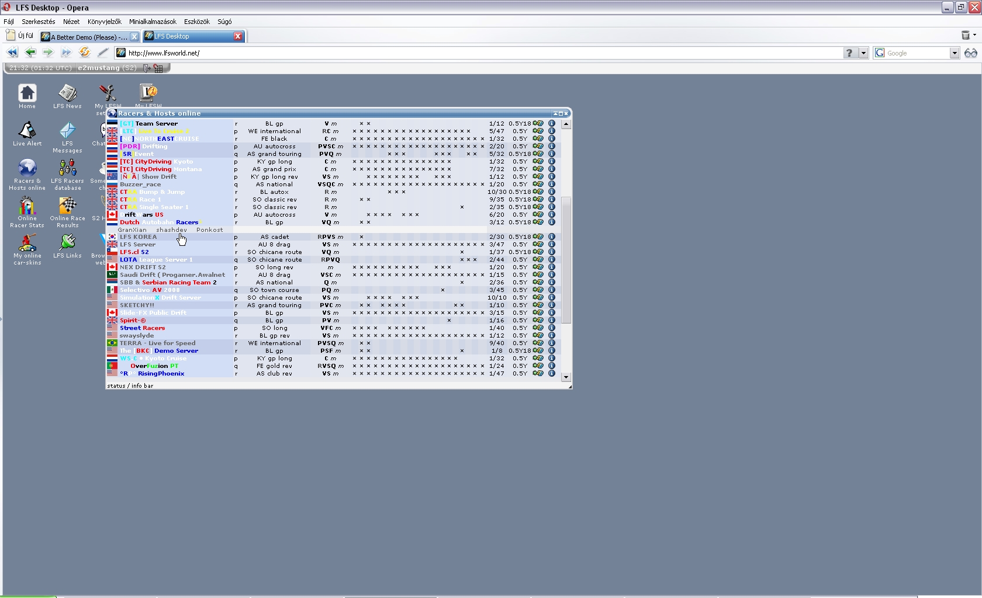Click the fast forward button in Opera toolbar
Image resolution: width=982 pixels, height=598 pixels.
tap(66, 53)
